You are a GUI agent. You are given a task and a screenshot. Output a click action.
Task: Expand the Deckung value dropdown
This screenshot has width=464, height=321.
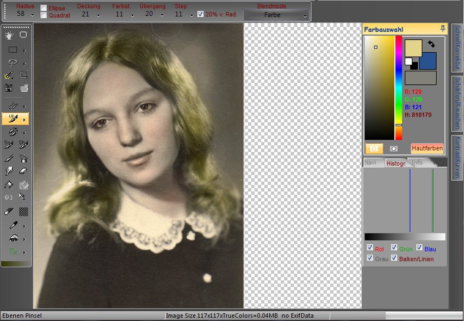click(x=98, y=15)
